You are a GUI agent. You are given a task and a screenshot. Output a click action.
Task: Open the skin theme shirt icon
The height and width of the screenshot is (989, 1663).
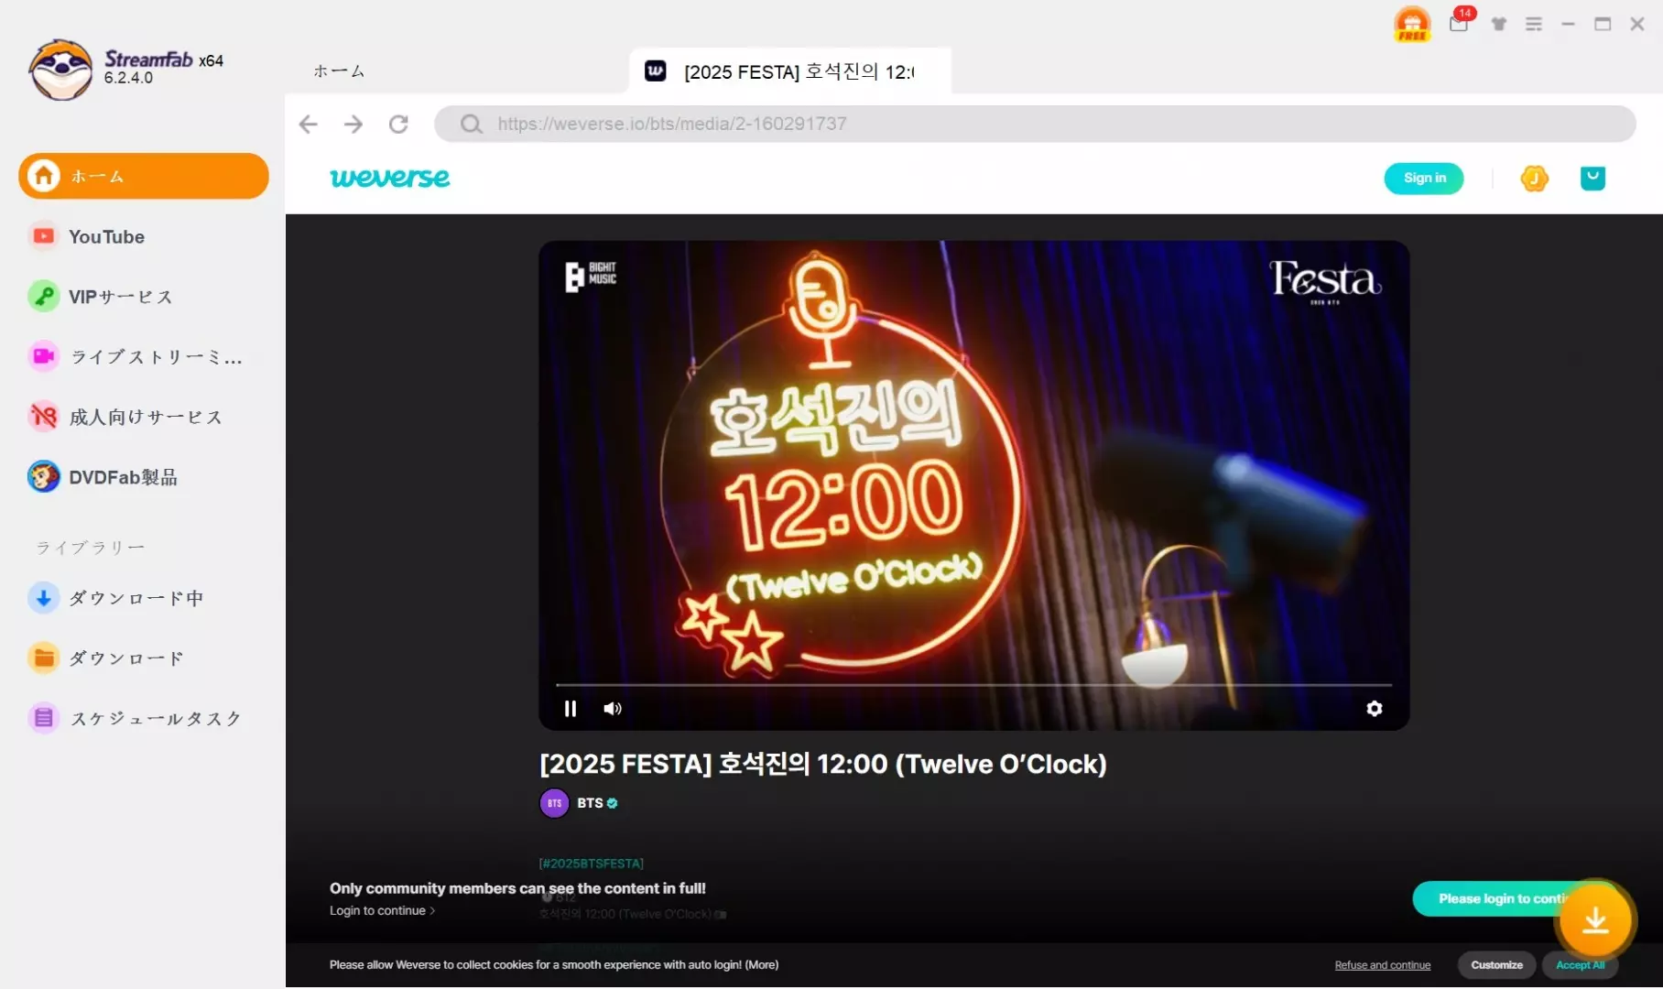click(1499, 24)
